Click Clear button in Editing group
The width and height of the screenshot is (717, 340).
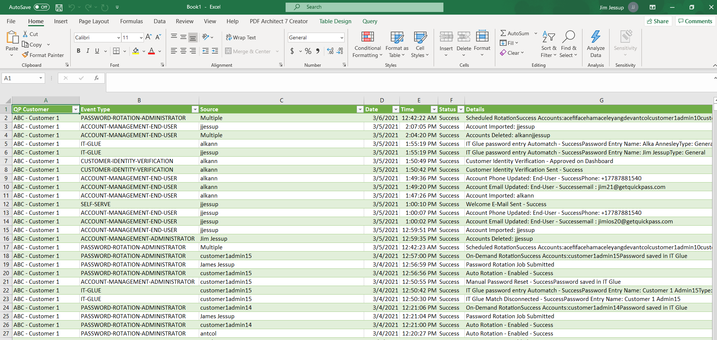[x=512, y=53]
